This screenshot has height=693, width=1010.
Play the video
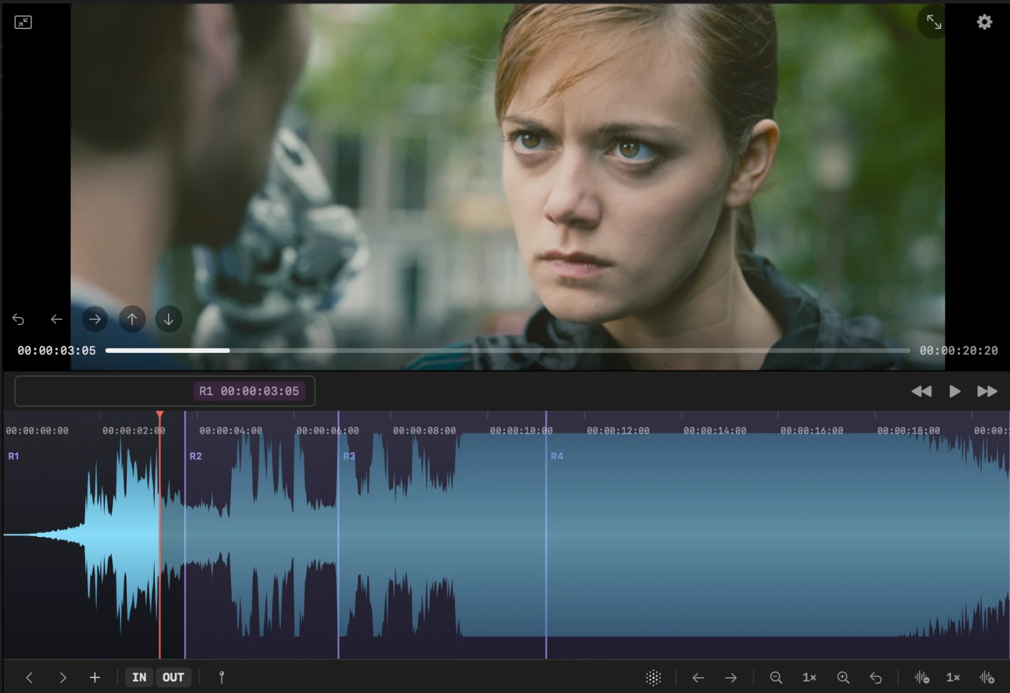click(954, 391)
